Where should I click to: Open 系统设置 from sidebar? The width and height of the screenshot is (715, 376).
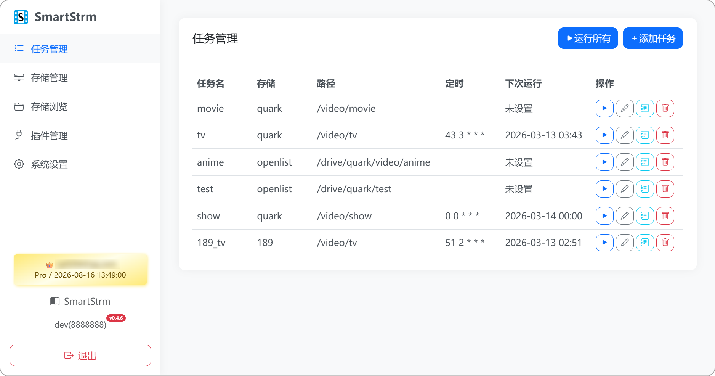tap(49, 164)
